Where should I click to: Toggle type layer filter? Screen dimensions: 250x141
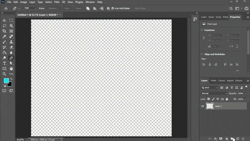pos(232,87)
